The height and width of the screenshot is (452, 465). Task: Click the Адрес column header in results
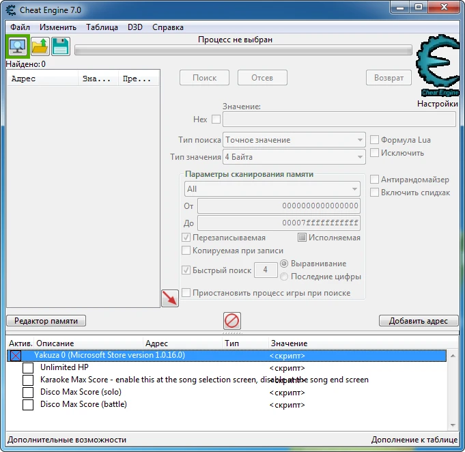pyautogui.click(x=42, y=79)
